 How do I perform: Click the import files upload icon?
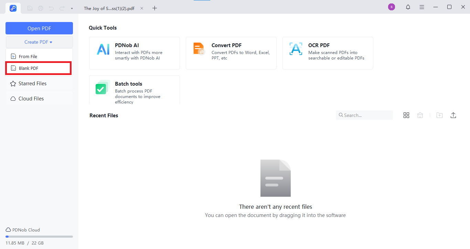[453, 115]
